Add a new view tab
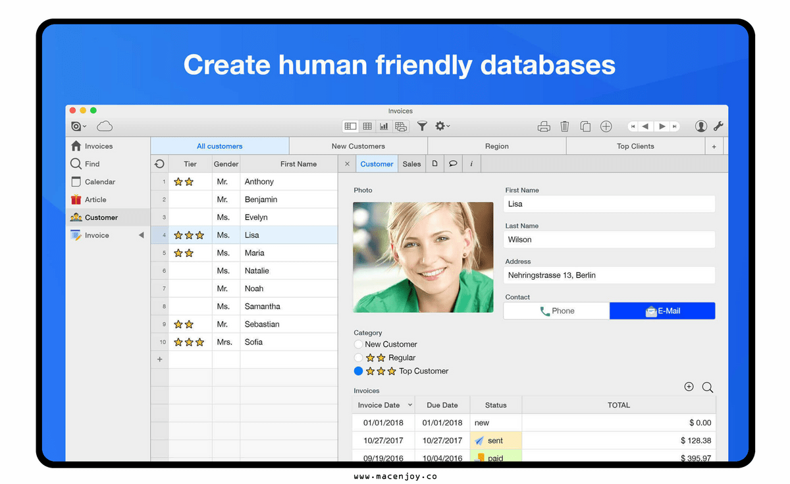 point(714,146)
